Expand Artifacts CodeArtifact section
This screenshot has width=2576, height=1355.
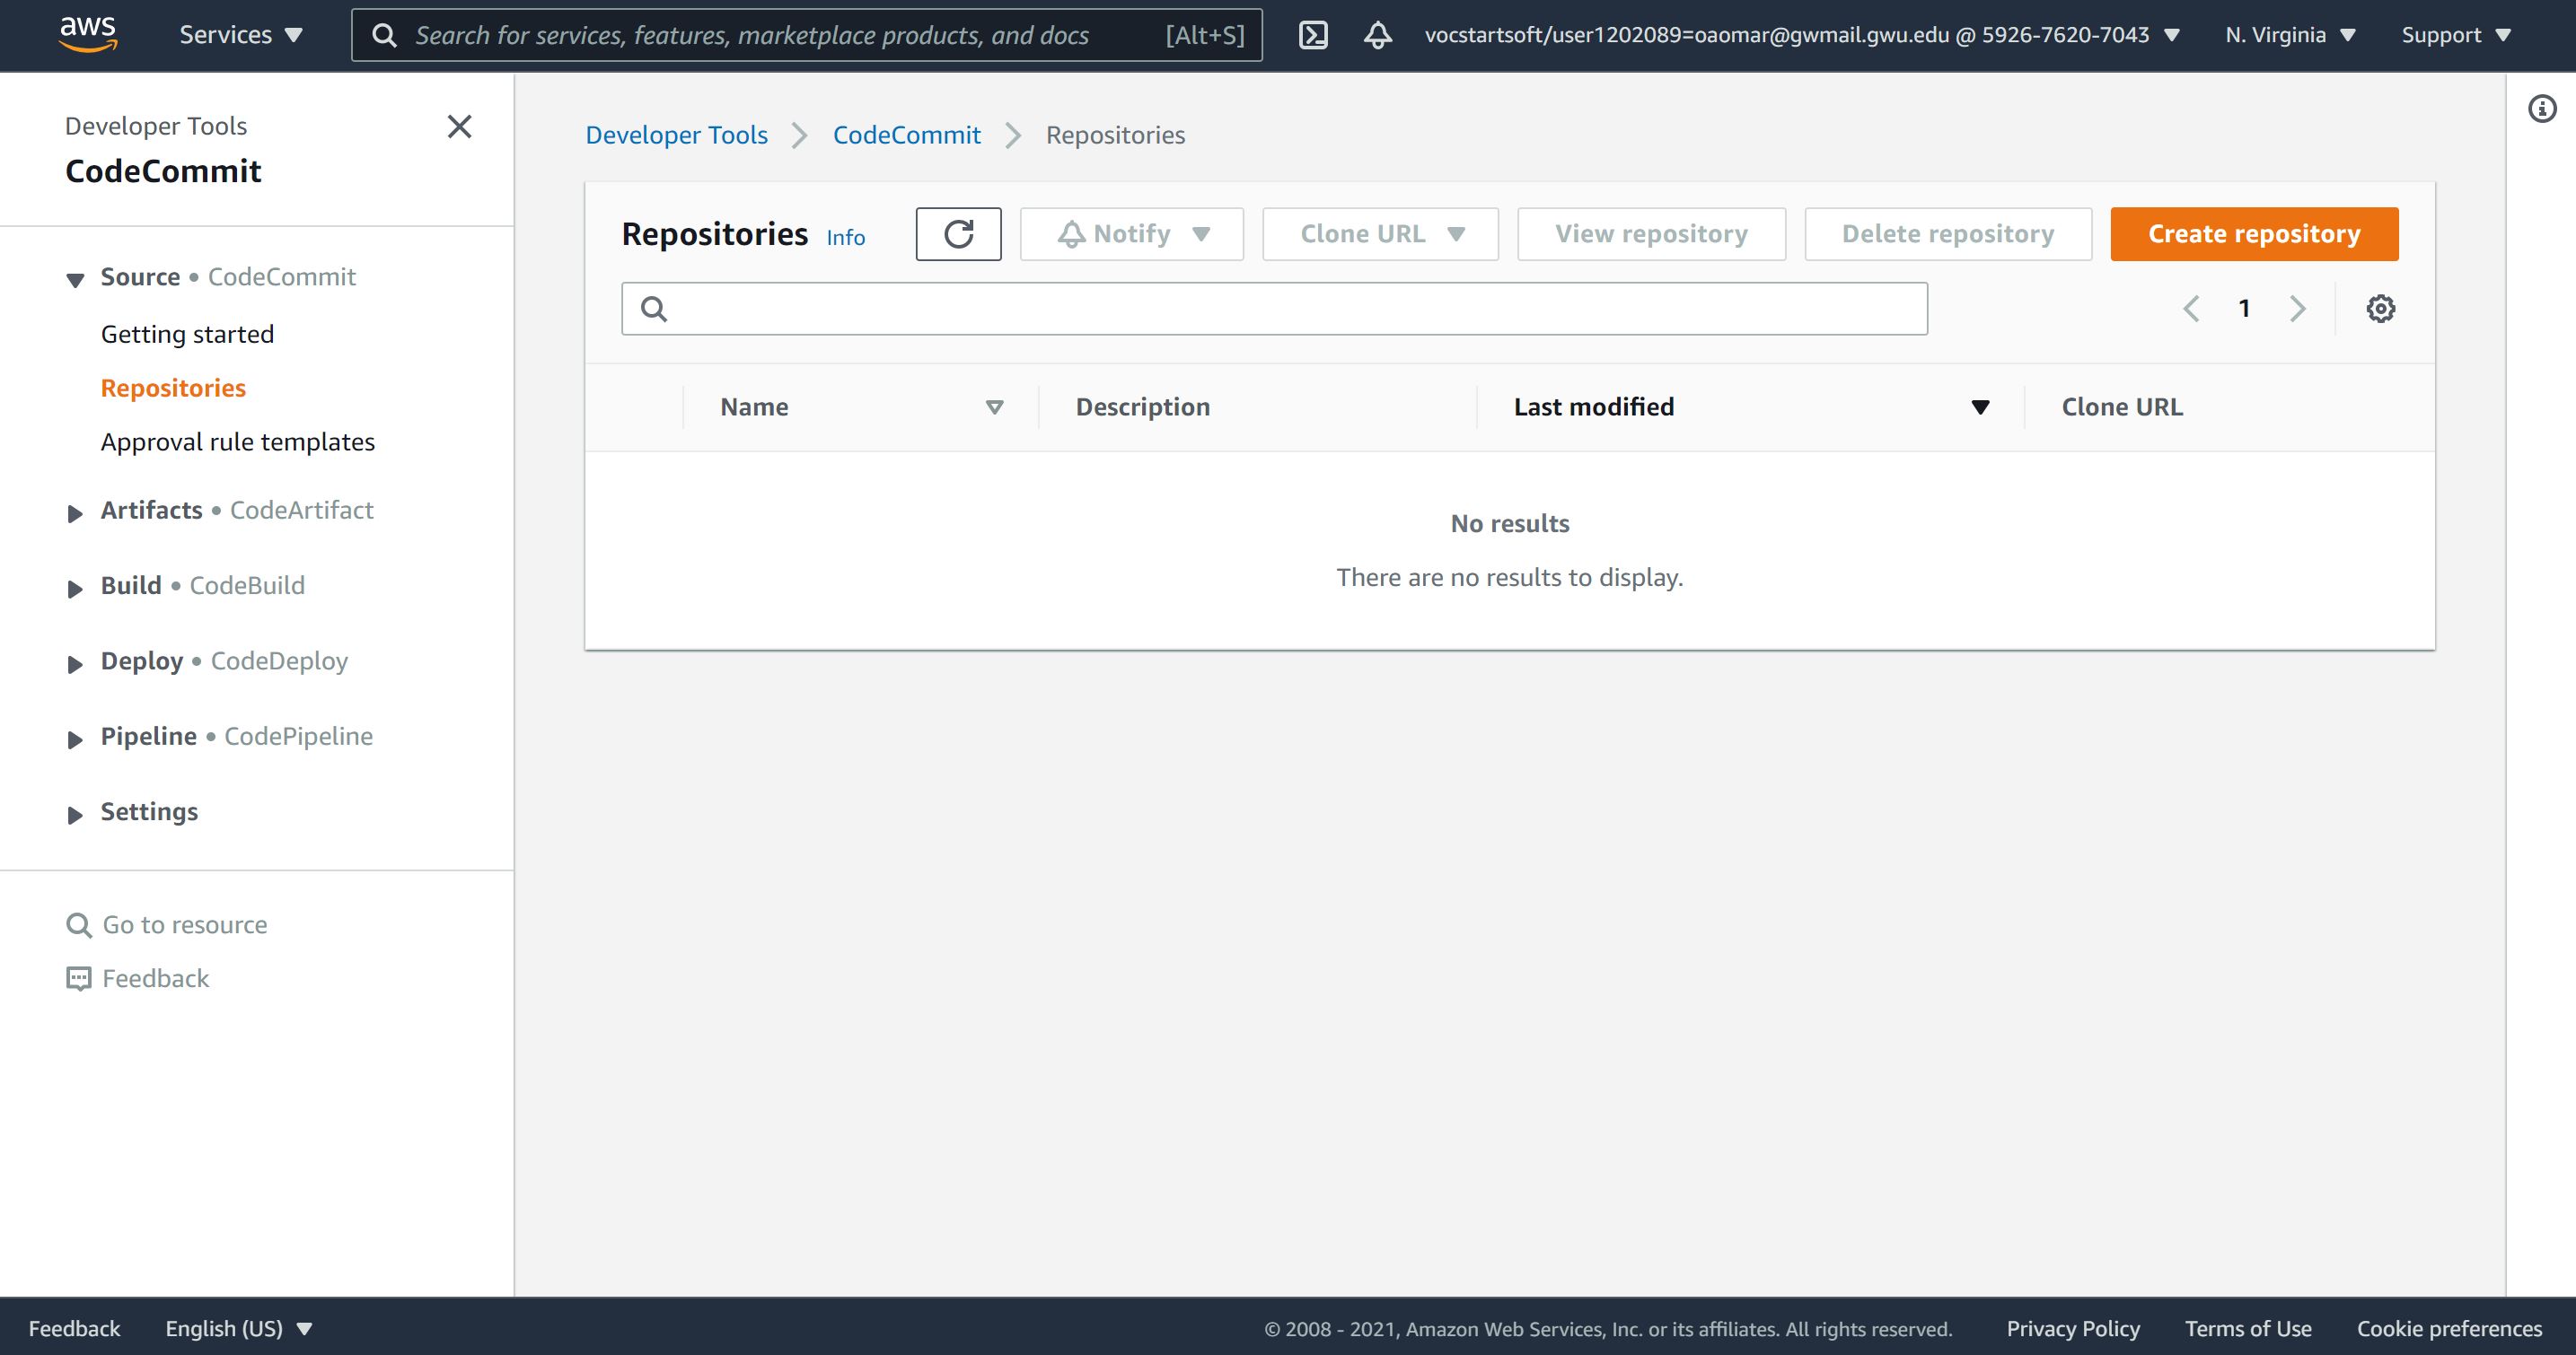(75, 513)
